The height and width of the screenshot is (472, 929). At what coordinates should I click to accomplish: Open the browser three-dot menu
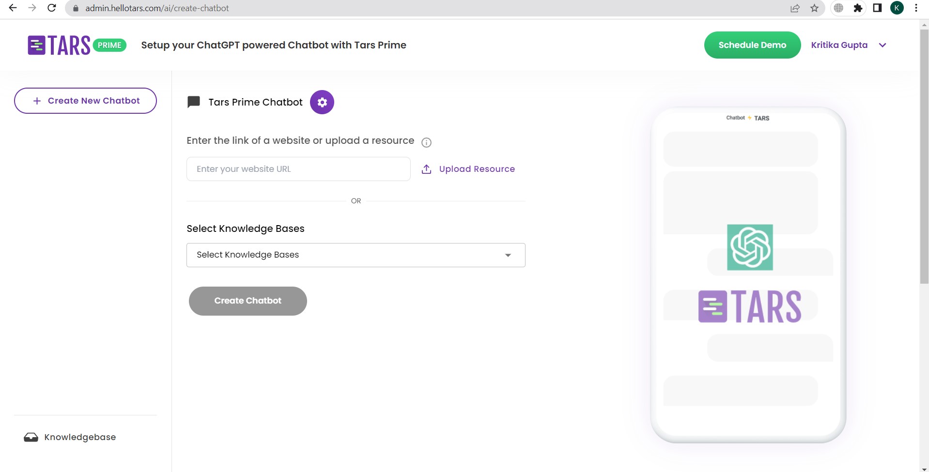coord(916,8)
